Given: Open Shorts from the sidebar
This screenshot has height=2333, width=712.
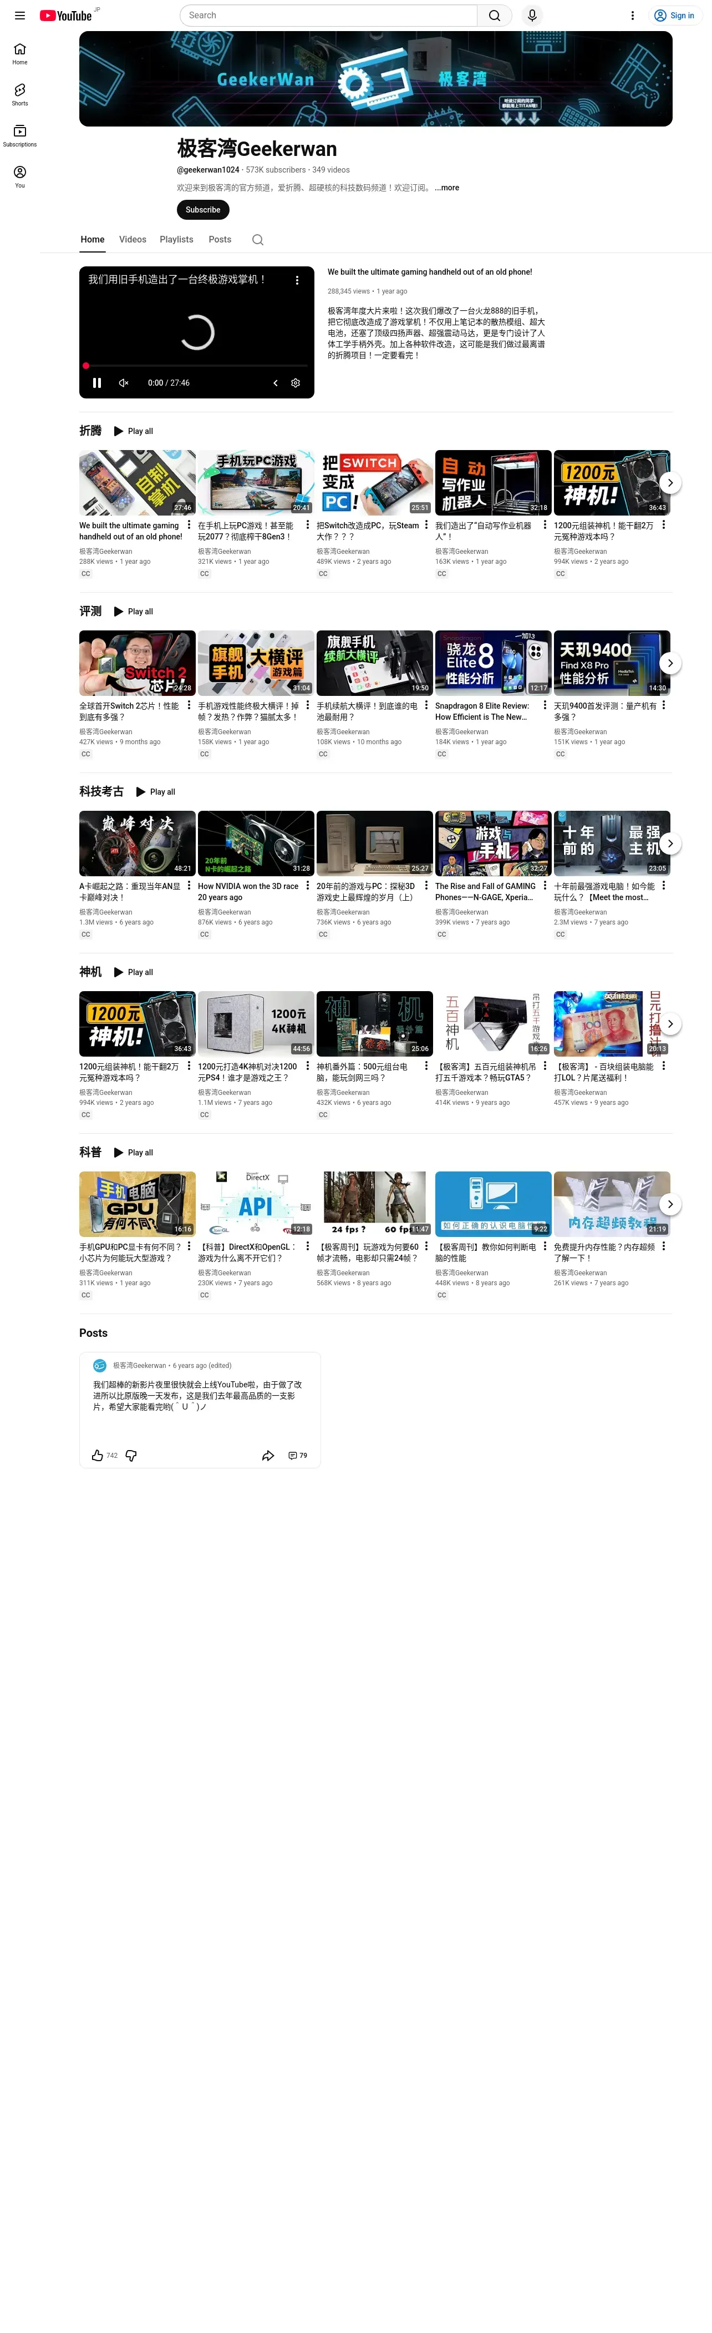Looking at the screenshot, I should (x=20, y=94).
